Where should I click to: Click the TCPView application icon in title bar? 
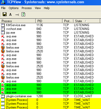[x=3, y=2]
